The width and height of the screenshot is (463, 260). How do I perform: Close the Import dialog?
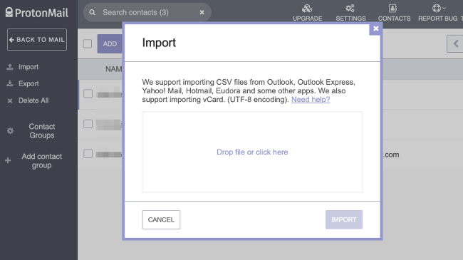click(375, 28)
